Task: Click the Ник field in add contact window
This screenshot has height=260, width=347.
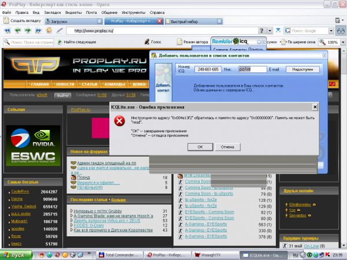Action: coord(253,69)
